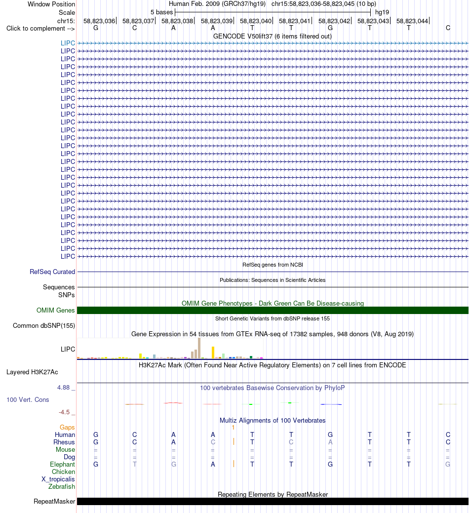Click the light-blue highlighted LIPC transcript label

tap(68, 43)
